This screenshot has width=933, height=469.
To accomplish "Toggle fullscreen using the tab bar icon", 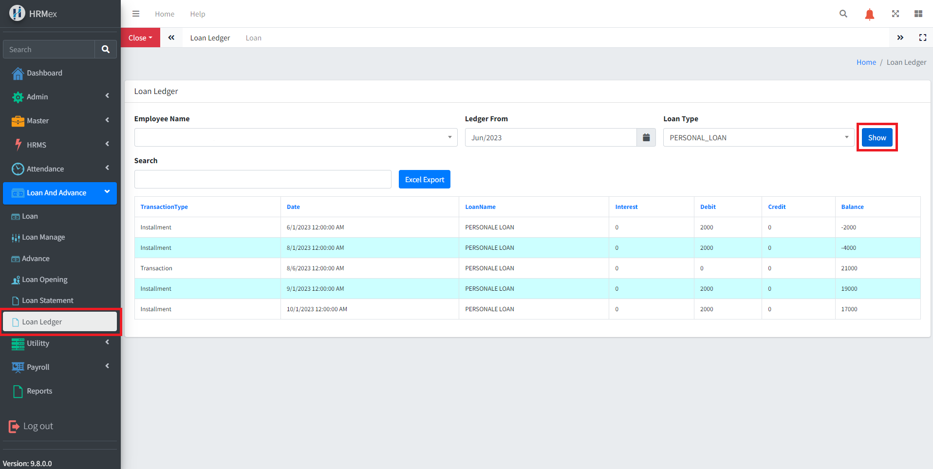I will (922, 38).
